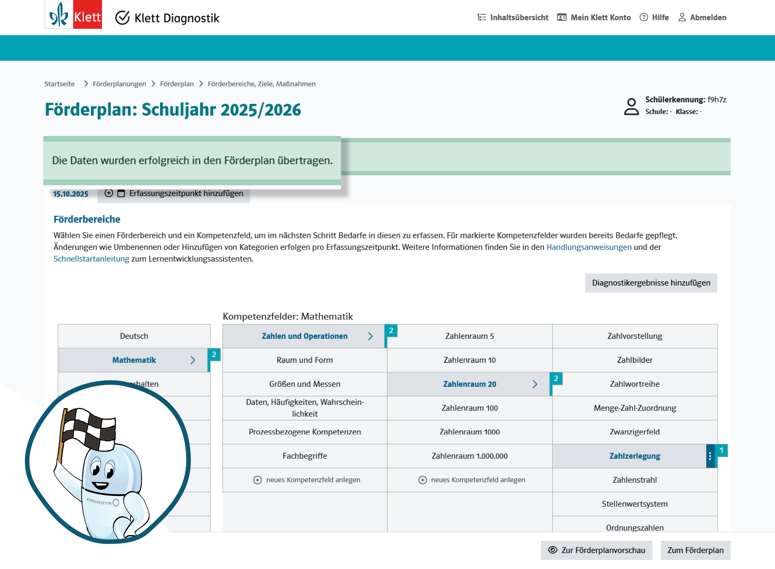This screenshot has width=775, height=569.
Task: Select Zahlwortreihe
Action: 635,384
